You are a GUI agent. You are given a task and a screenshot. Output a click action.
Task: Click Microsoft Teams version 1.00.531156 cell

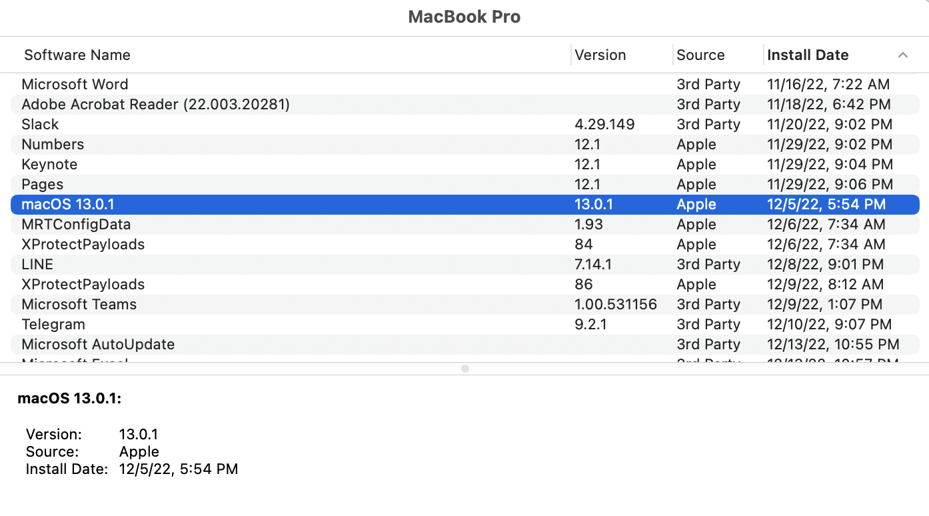tap(616, 305)
